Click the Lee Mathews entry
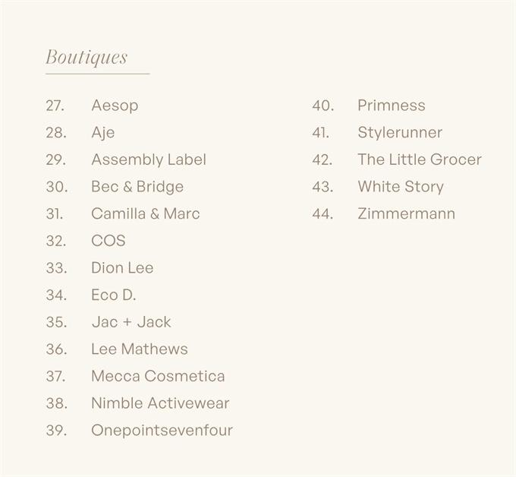Viewport: 516px width, 477px height. 140,349
